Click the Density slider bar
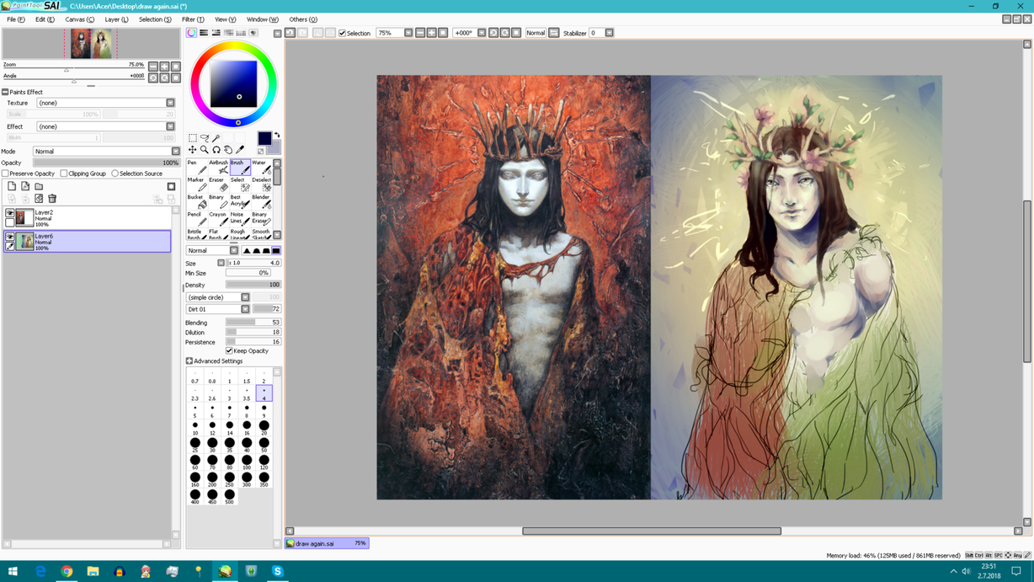 pyautogui.click(x=253, y=285)
